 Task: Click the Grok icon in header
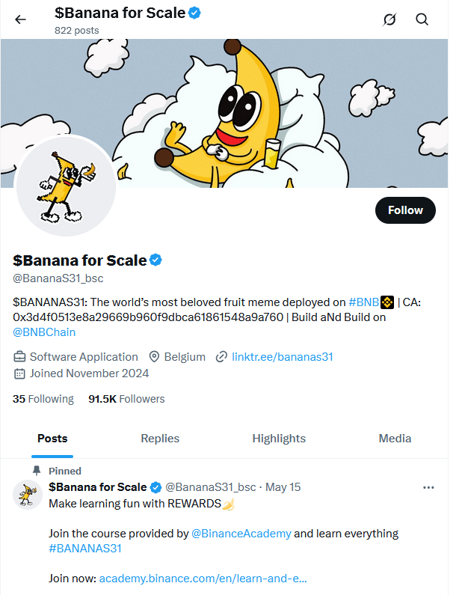[389, 19]
